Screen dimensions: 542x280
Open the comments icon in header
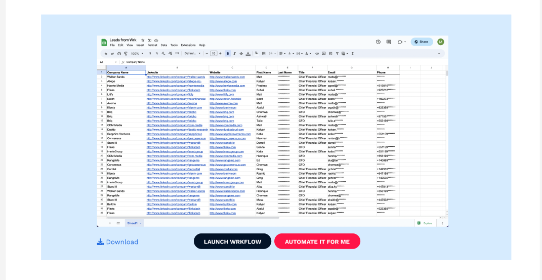coord(389,42)
